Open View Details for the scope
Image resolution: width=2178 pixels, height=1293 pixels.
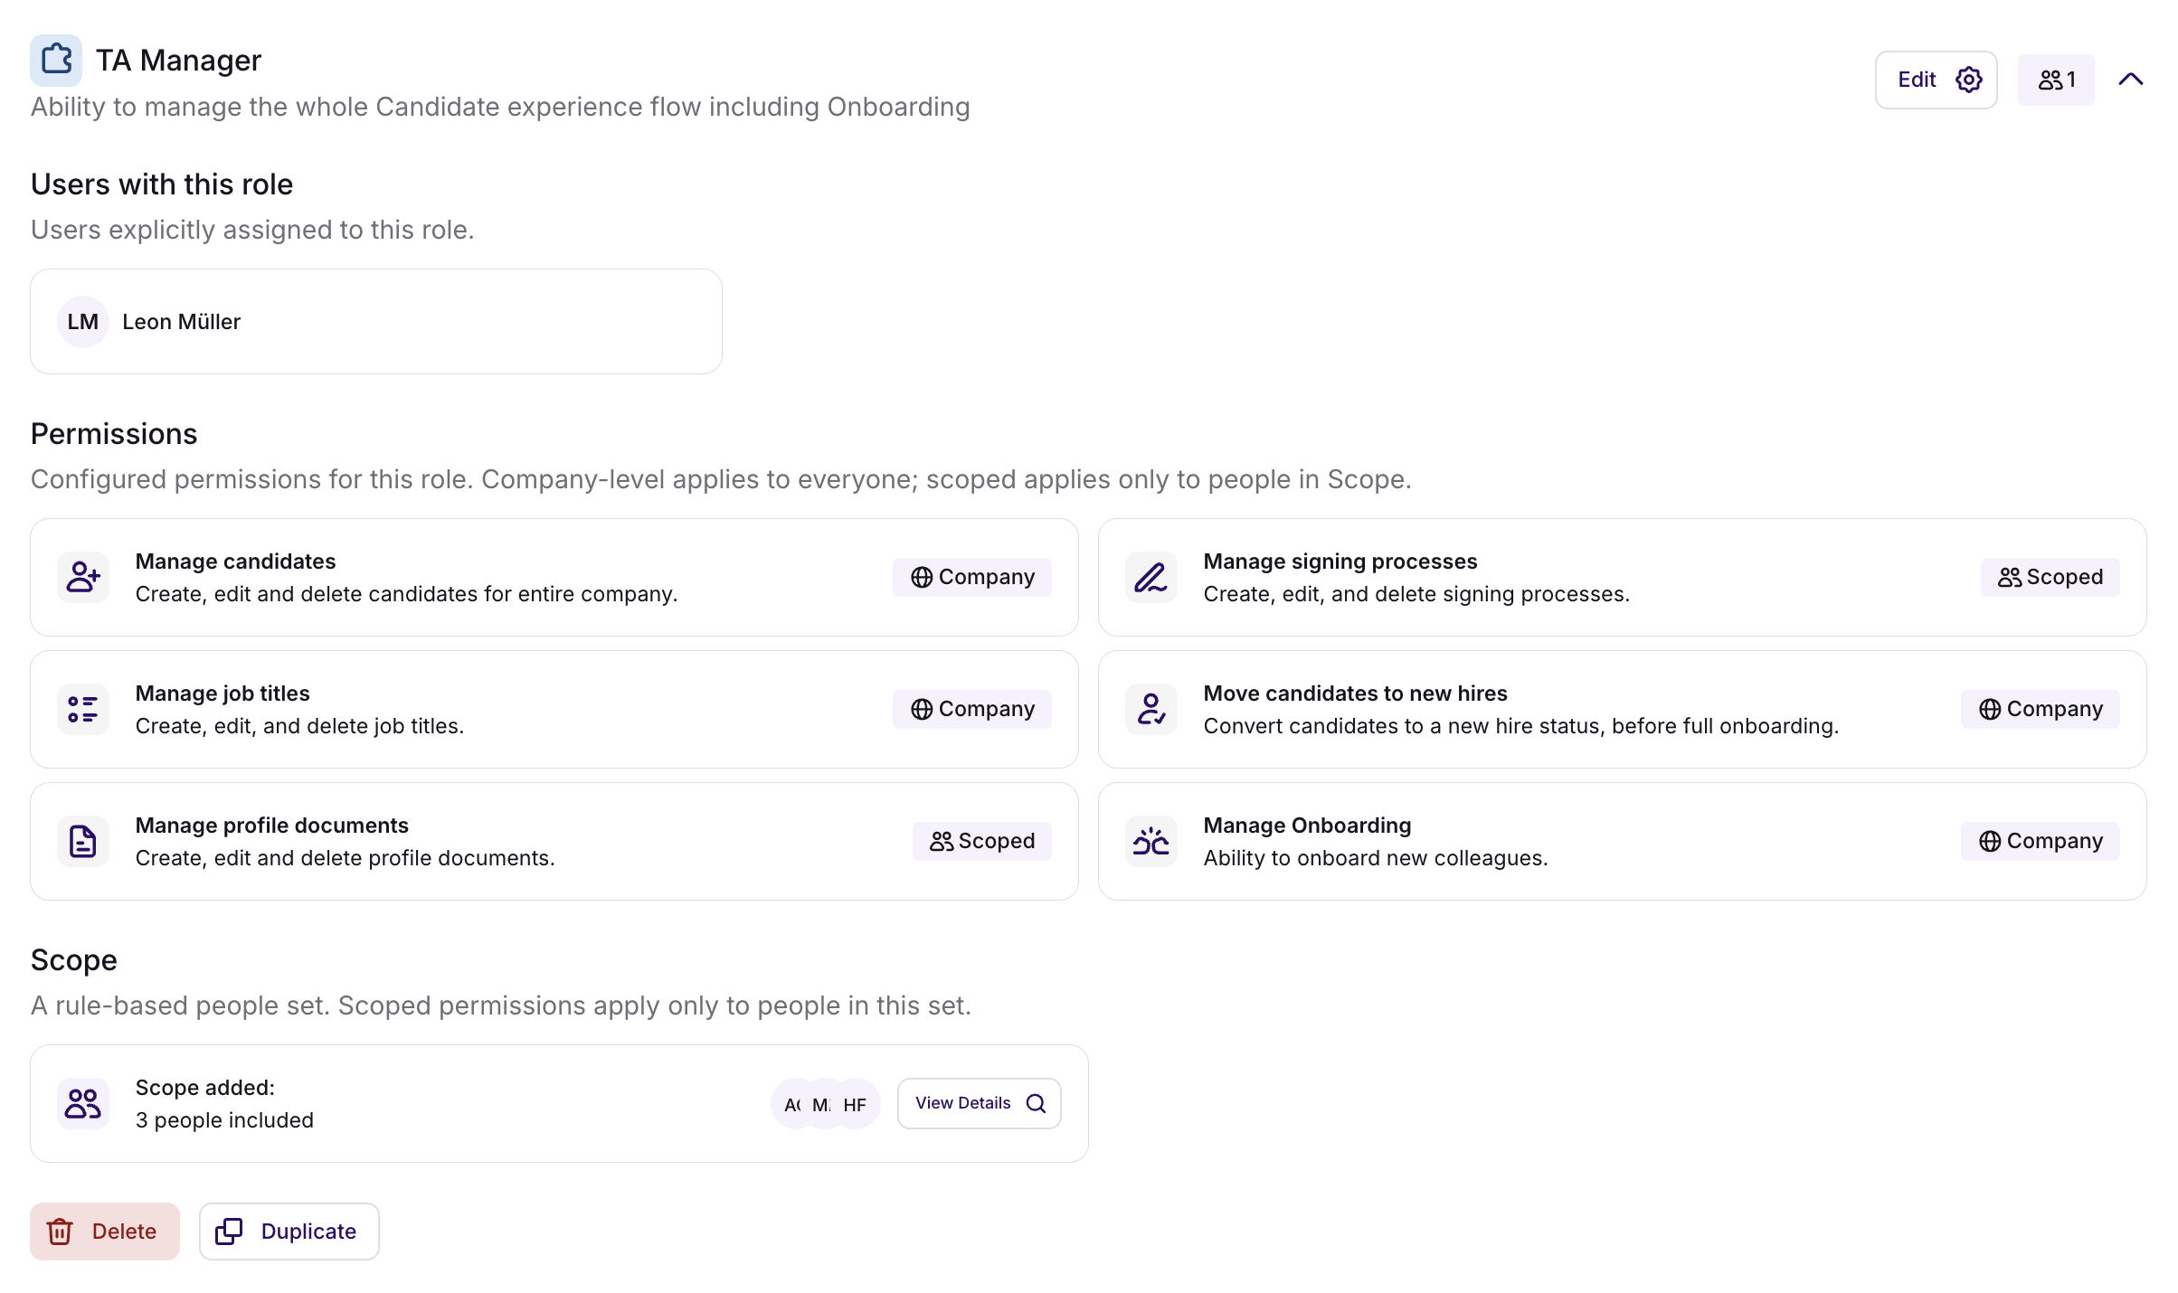click(979, 1103)
